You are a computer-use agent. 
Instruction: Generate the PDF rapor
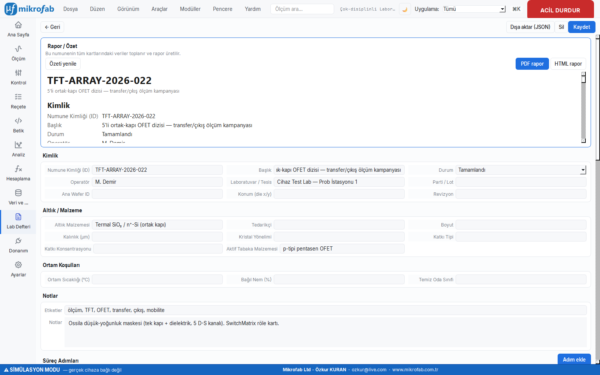pyautogui.click(x=532, y=64)
